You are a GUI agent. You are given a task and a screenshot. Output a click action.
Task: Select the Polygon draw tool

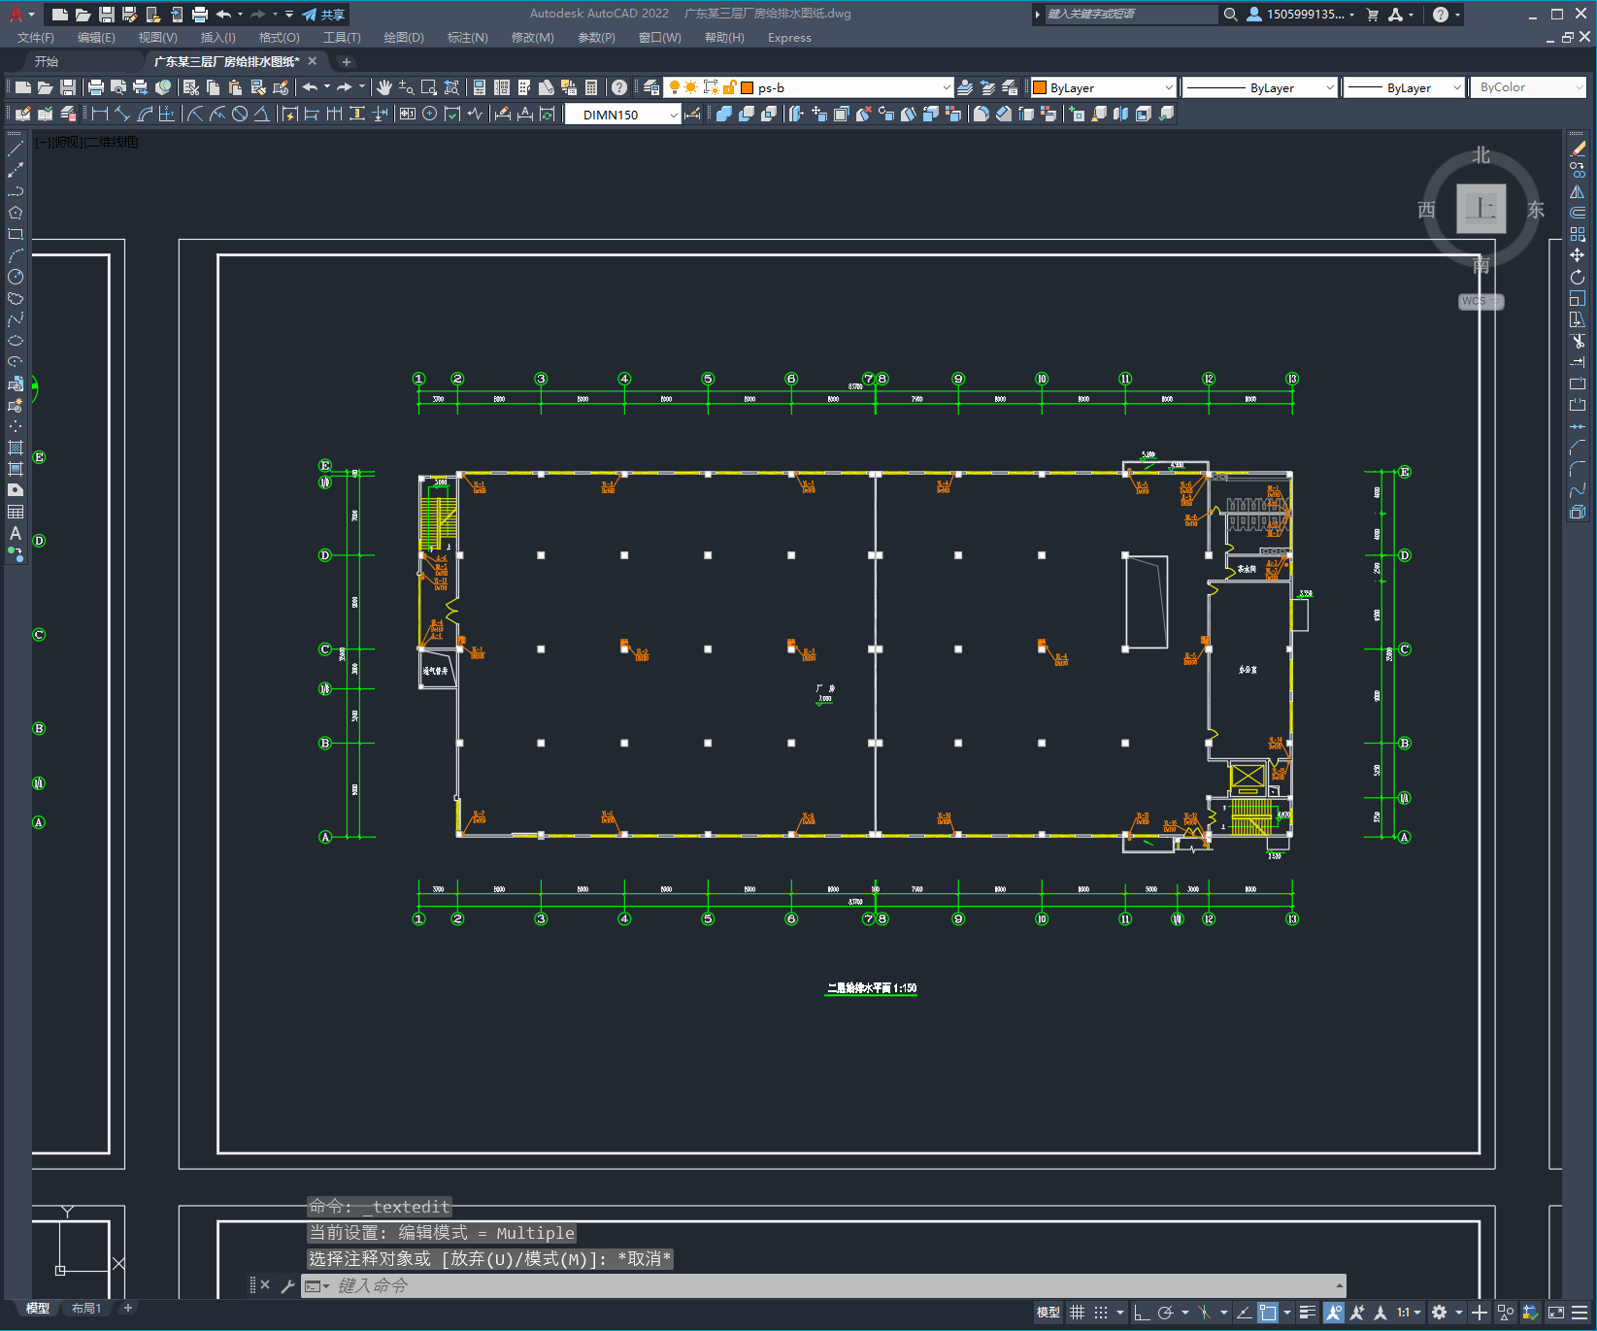coord(16,213)
